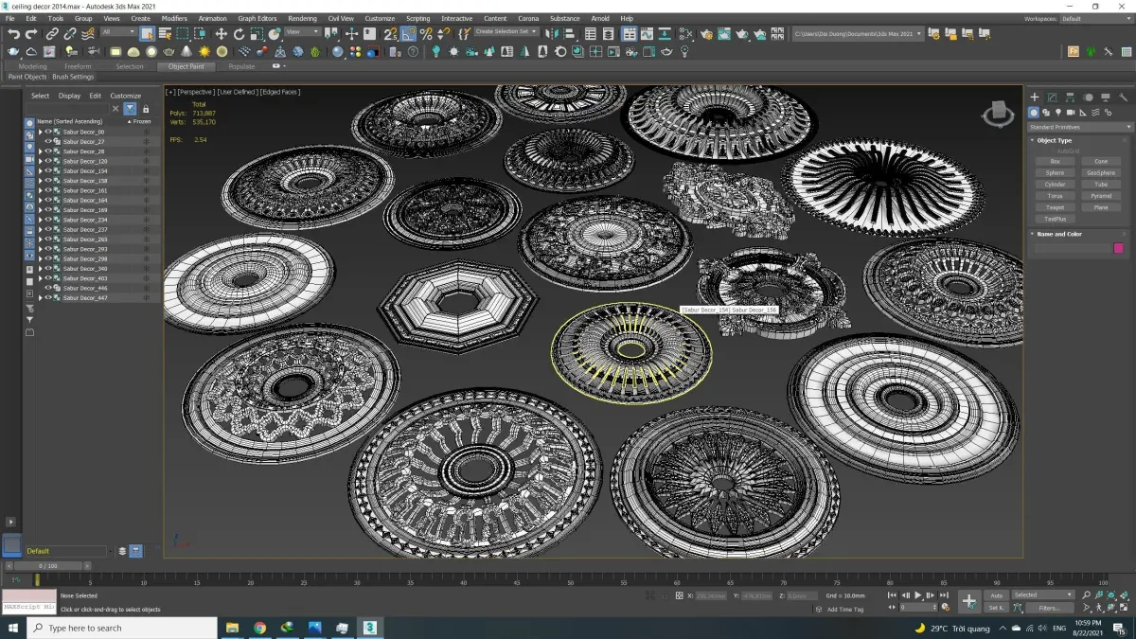Toggle visibility of Sabur Decor_293
Screen dimensions: 1136x639
[48, 249]
